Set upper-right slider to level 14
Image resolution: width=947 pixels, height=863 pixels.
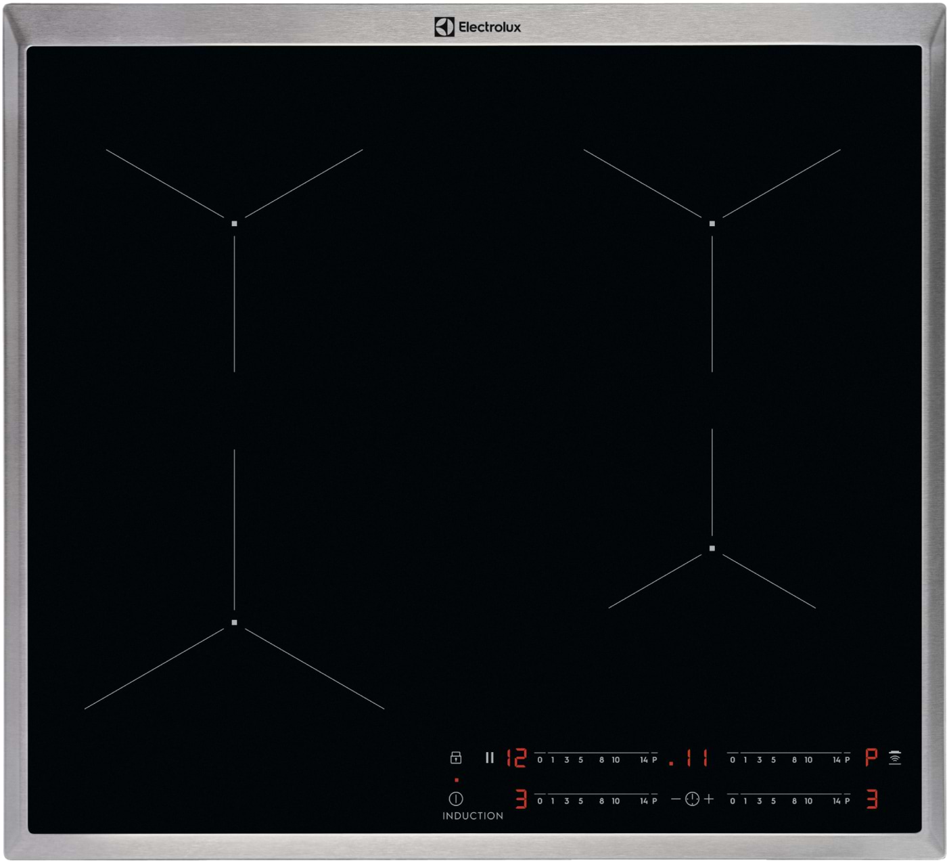click(837, 758)
